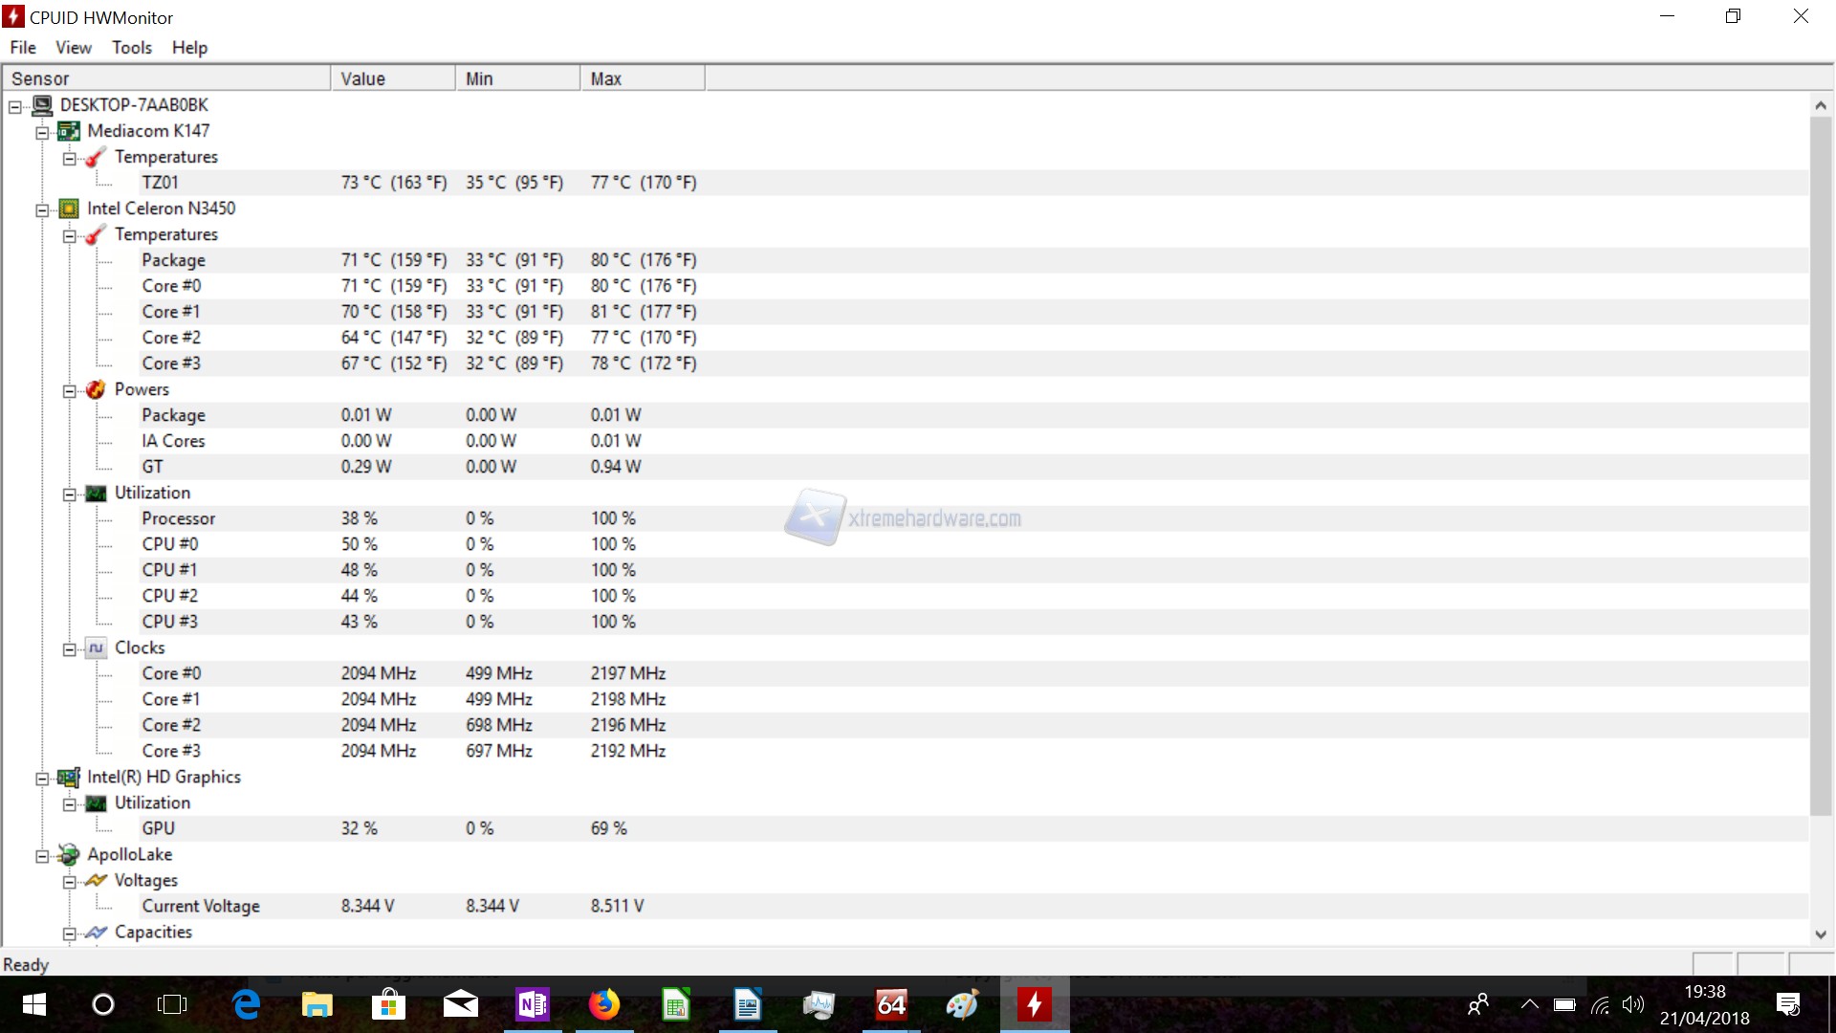Click the Voltages lightning icon

click(96, 881)
